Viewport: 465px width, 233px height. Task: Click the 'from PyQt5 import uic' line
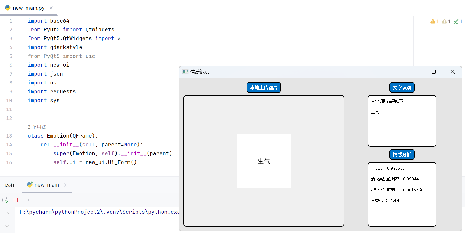[61, 56]
